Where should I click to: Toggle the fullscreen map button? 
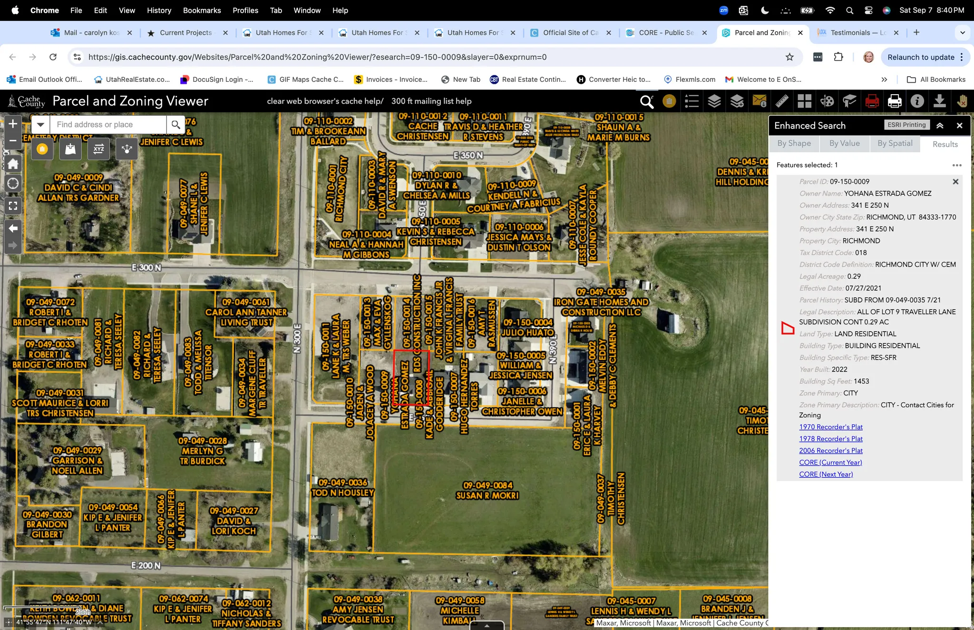[13, 206]
